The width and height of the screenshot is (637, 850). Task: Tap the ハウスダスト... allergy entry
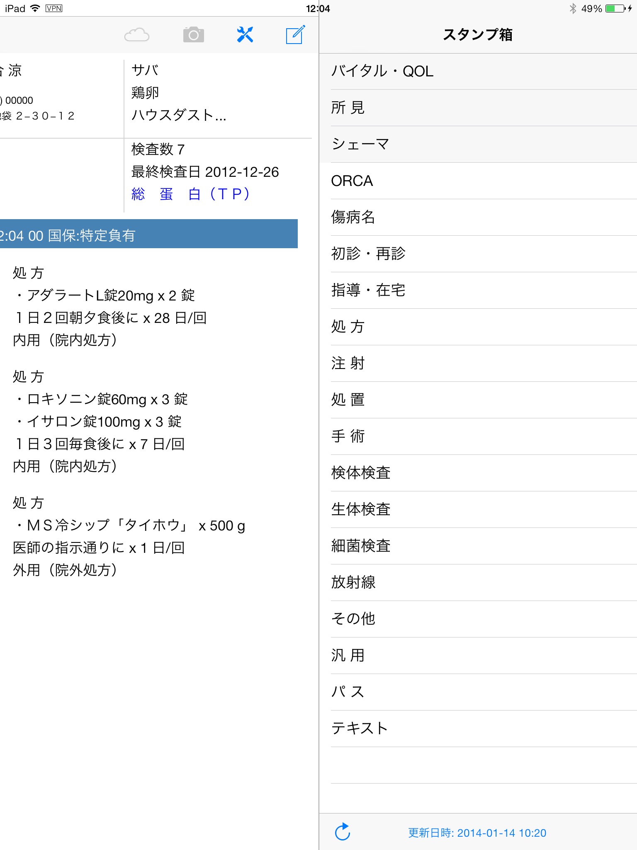tap(179, 115)
